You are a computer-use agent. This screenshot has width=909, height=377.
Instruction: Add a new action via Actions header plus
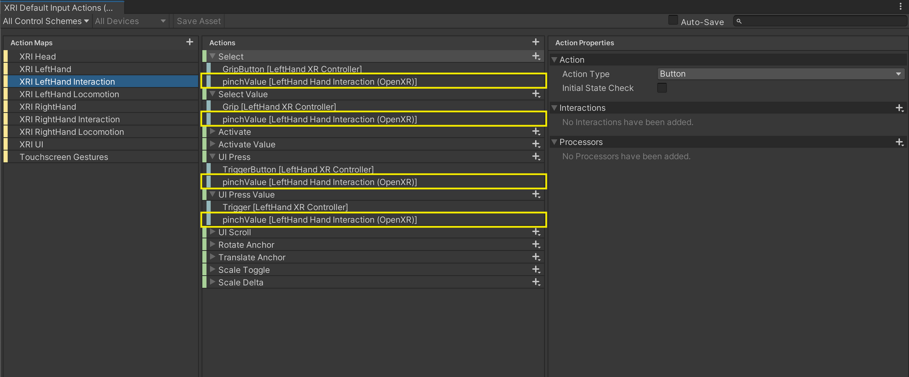tap(535, 42)
